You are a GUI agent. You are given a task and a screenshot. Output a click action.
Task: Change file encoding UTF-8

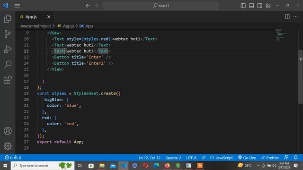coord(191,158)
